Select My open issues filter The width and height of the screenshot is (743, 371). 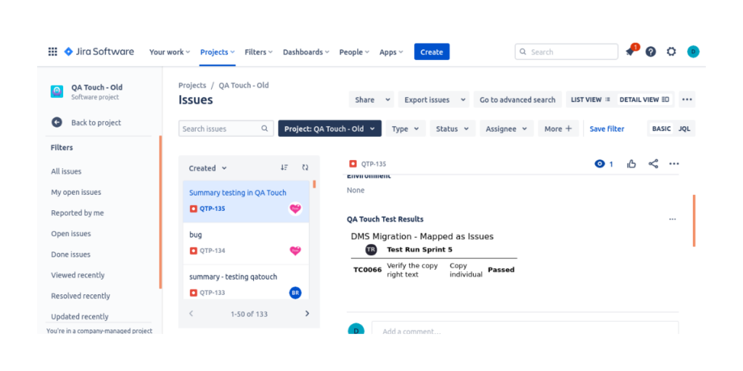click(75, 192)
